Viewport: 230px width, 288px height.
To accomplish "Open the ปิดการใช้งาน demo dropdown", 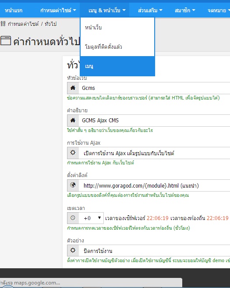I will pos(154,251).
